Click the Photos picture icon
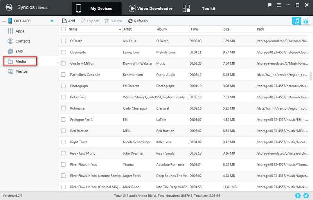The image size is (313, 200). tap(10, 71)
